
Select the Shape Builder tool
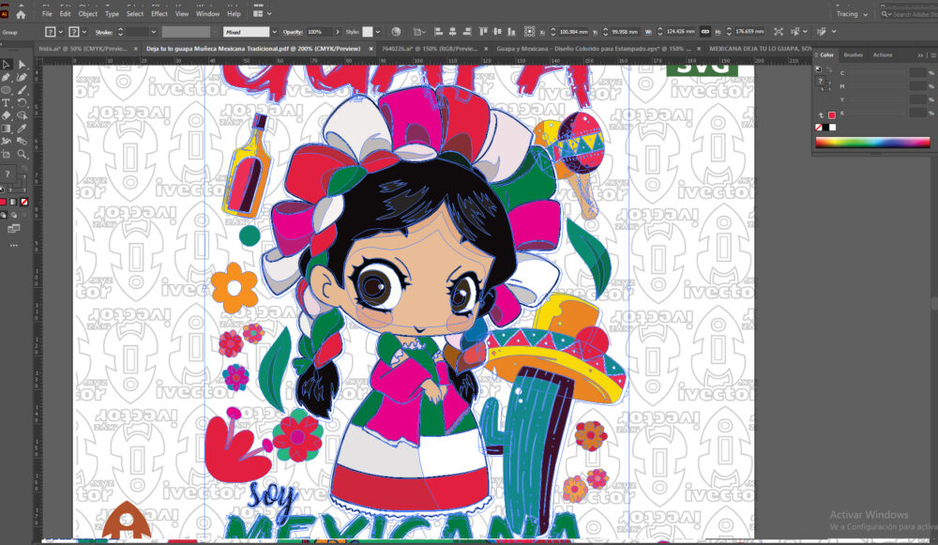tap(23, 115)
